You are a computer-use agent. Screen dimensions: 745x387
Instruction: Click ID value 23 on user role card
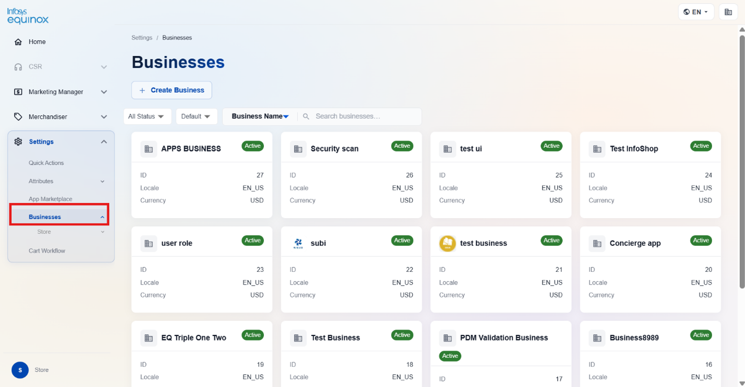click(x=260, y=270)
